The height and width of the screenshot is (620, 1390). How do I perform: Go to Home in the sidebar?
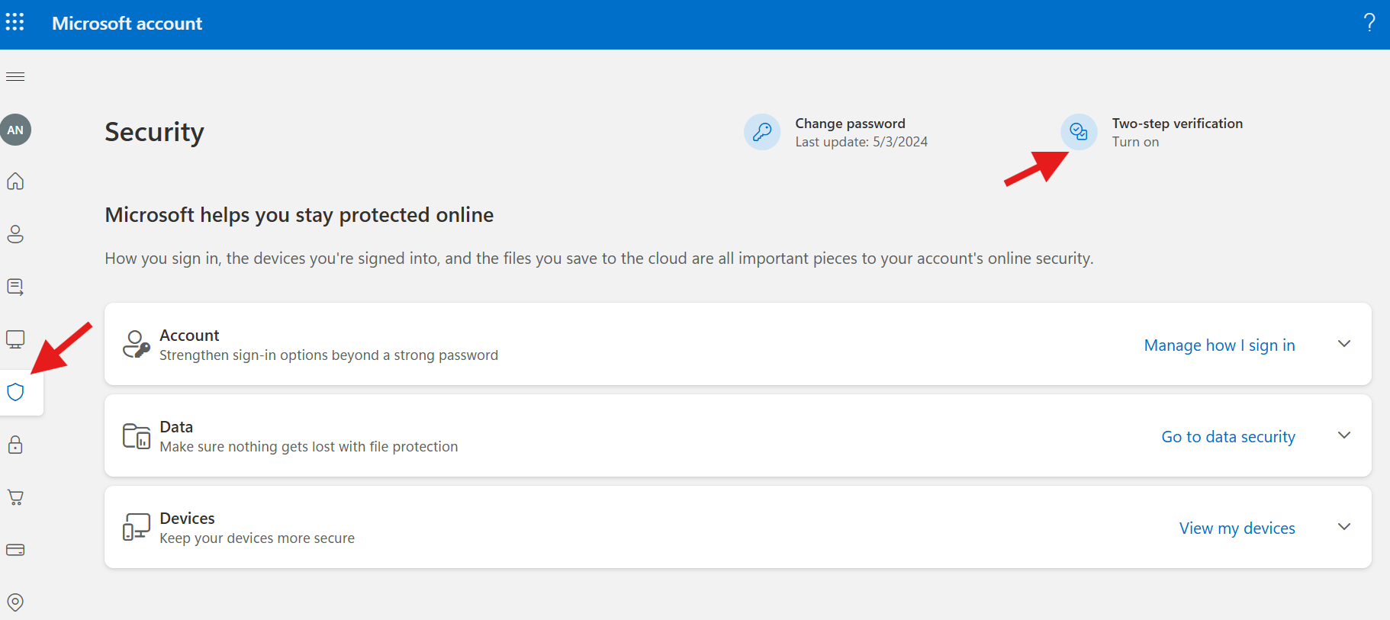click(x=15, y=182)
